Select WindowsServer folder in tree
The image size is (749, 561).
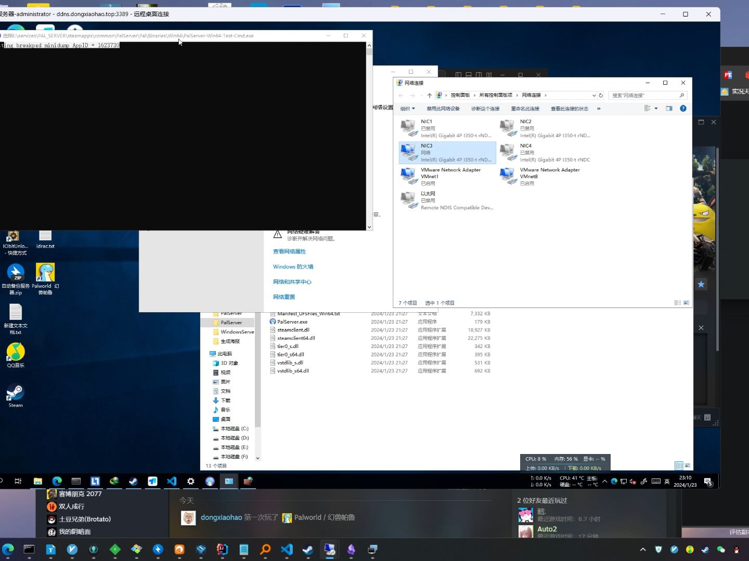click(x=237, y=332)
